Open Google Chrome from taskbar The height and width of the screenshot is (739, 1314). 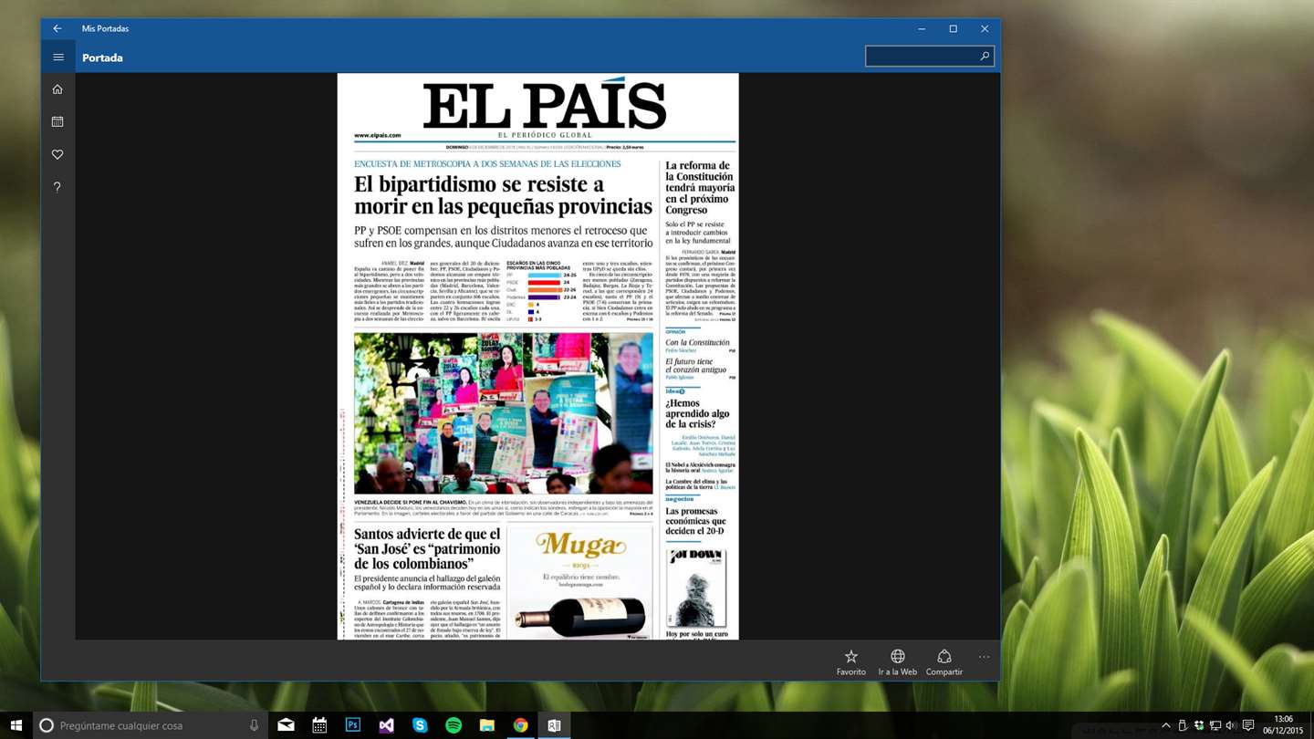[520, 725]
